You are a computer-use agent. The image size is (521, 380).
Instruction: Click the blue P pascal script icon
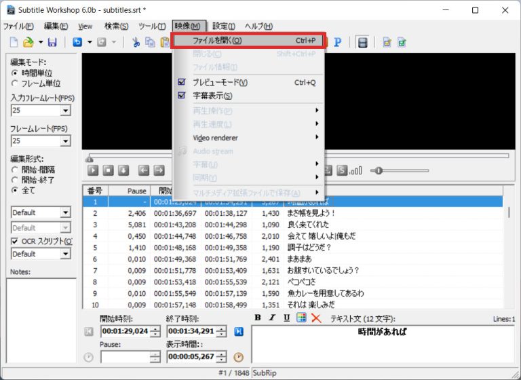pos(338,42)
